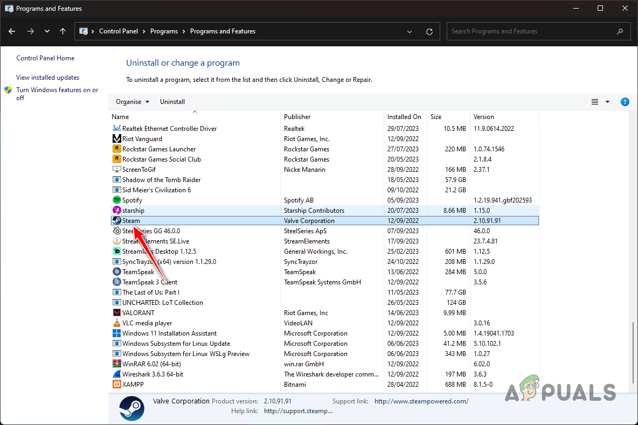Click the Spotify icon in program list
The image size is (638, 425).
pos(117,200)
